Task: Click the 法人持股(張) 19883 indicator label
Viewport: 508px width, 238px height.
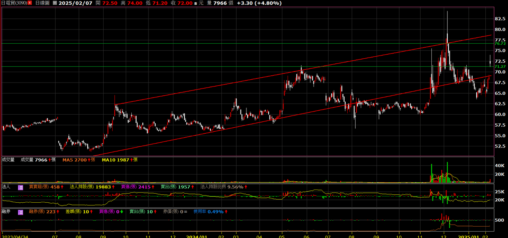Action: click(92, 187)
